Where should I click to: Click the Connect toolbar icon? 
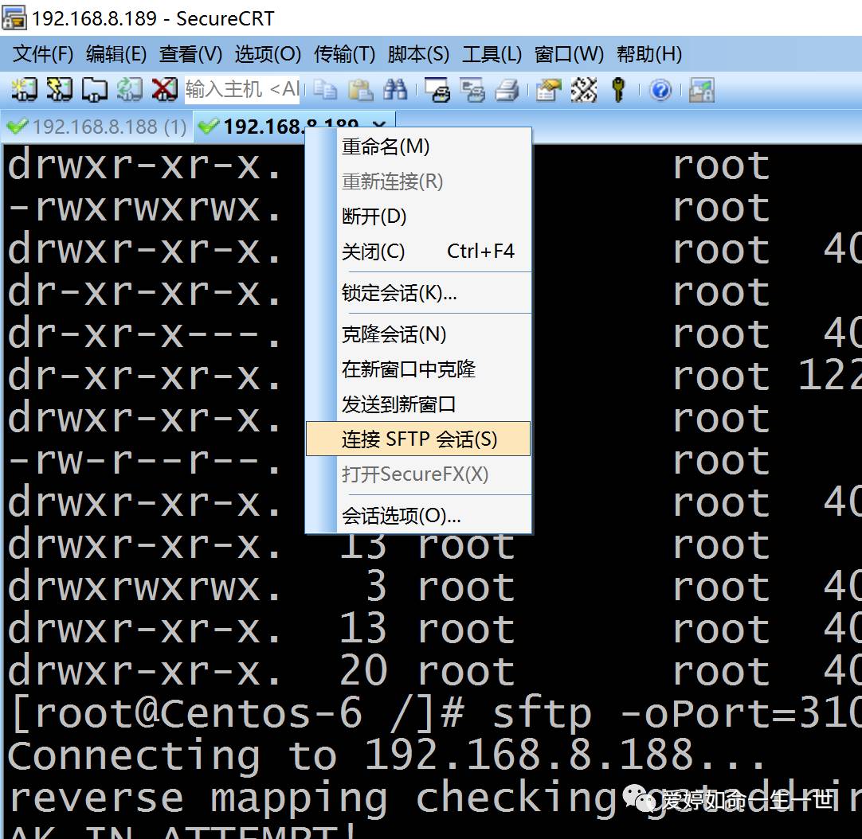pos(24,90)
